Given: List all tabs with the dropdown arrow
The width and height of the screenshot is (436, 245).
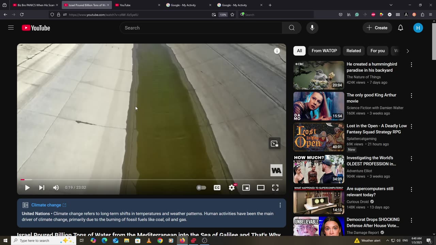Looking at the screenshot, I should pyautogui.click(x=391, y=5).
